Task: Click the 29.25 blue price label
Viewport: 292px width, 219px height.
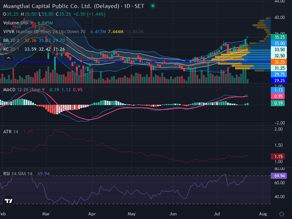Action: tap(279, 80)
